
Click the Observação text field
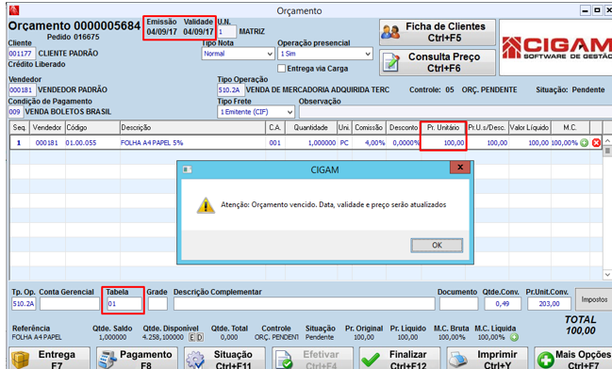click(x=455, y=112)
